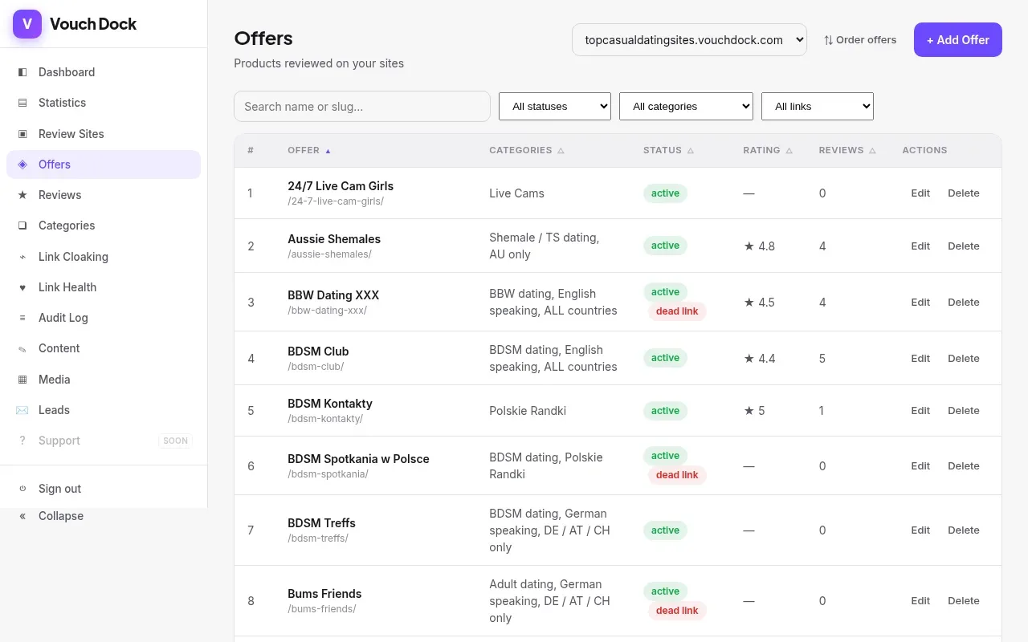1028x642 pixels.
Task: Click the Collapse double-chevron icon
Action: click(x=22, y=516)
